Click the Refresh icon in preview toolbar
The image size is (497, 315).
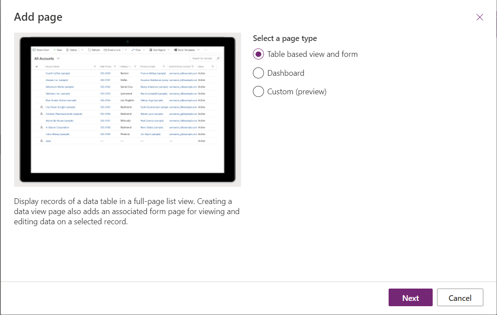pyautogui.click(x=90, y=50)
